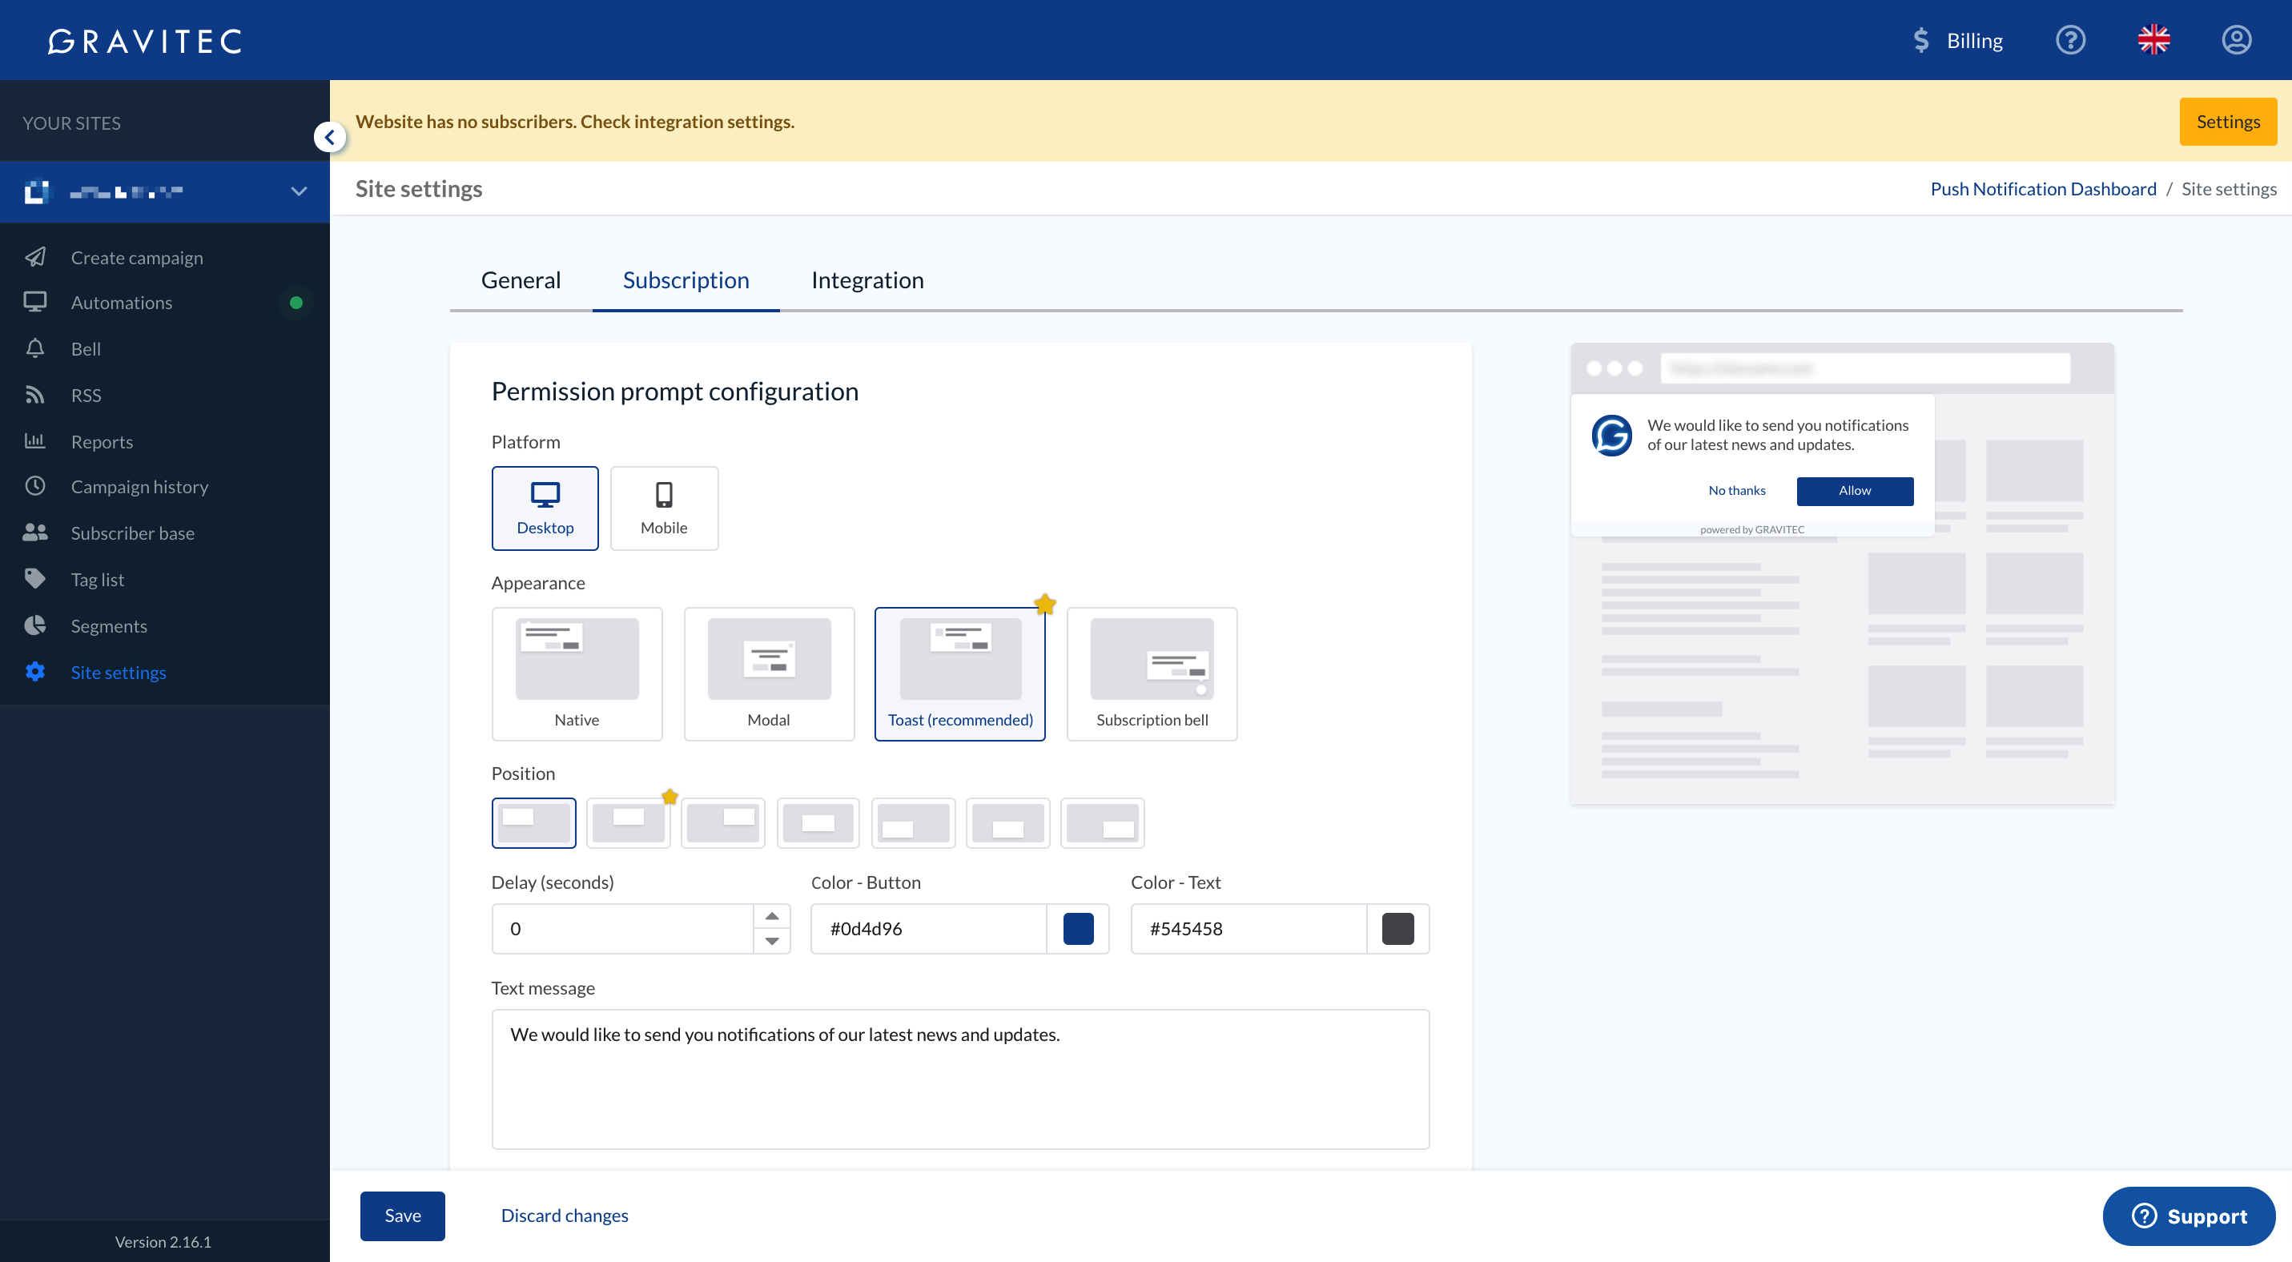Click Discard changes

click(x=564, y=1215)
